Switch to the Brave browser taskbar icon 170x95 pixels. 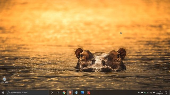[70, 93]
